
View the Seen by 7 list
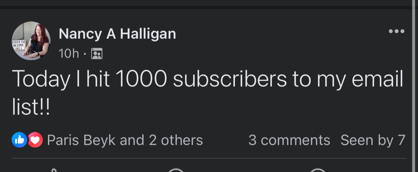tap(373, 140)
